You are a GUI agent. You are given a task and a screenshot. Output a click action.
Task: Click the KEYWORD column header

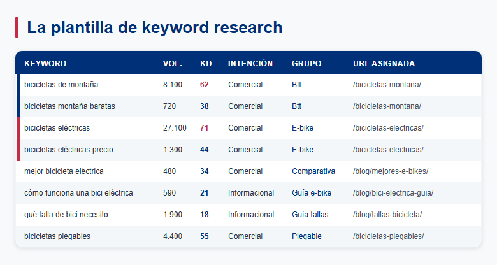pyautogui.click(x=45, y=64)
